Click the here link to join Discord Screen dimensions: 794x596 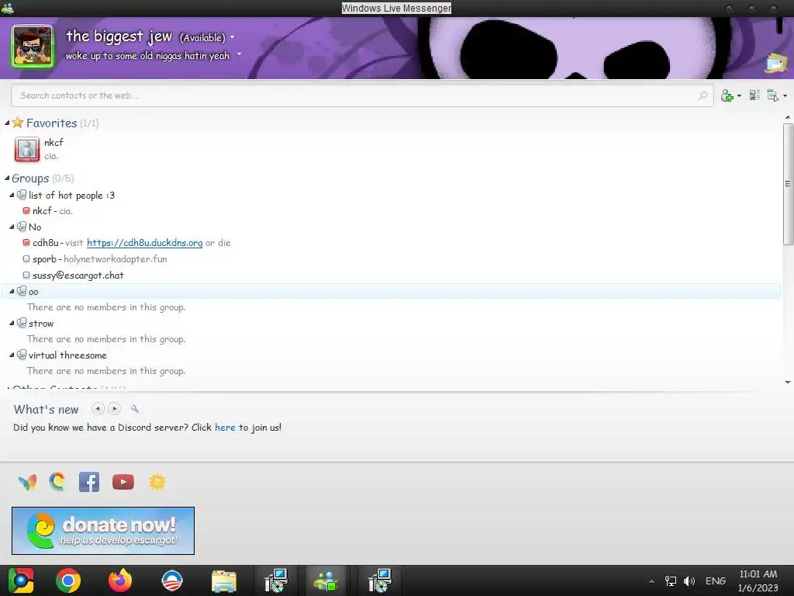point(225,428)
